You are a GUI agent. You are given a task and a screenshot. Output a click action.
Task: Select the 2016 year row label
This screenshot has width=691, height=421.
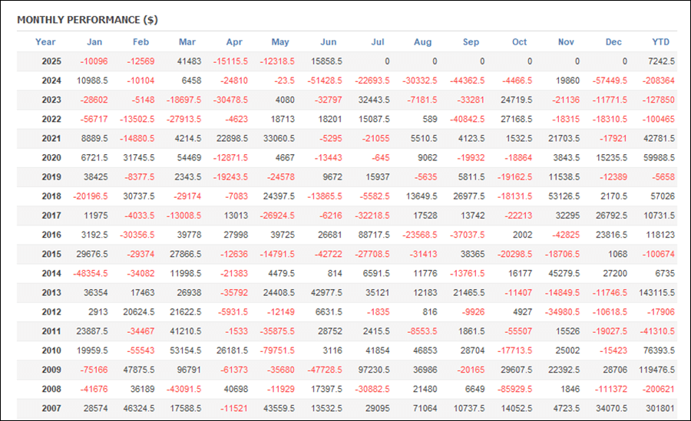click(51, 235)
